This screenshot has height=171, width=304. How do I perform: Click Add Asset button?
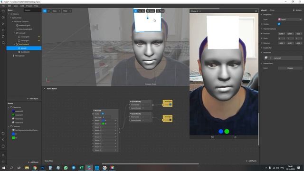[33, 162]
